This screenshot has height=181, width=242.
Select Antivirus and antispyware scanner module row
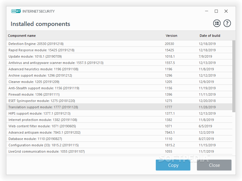pos(119,63)
